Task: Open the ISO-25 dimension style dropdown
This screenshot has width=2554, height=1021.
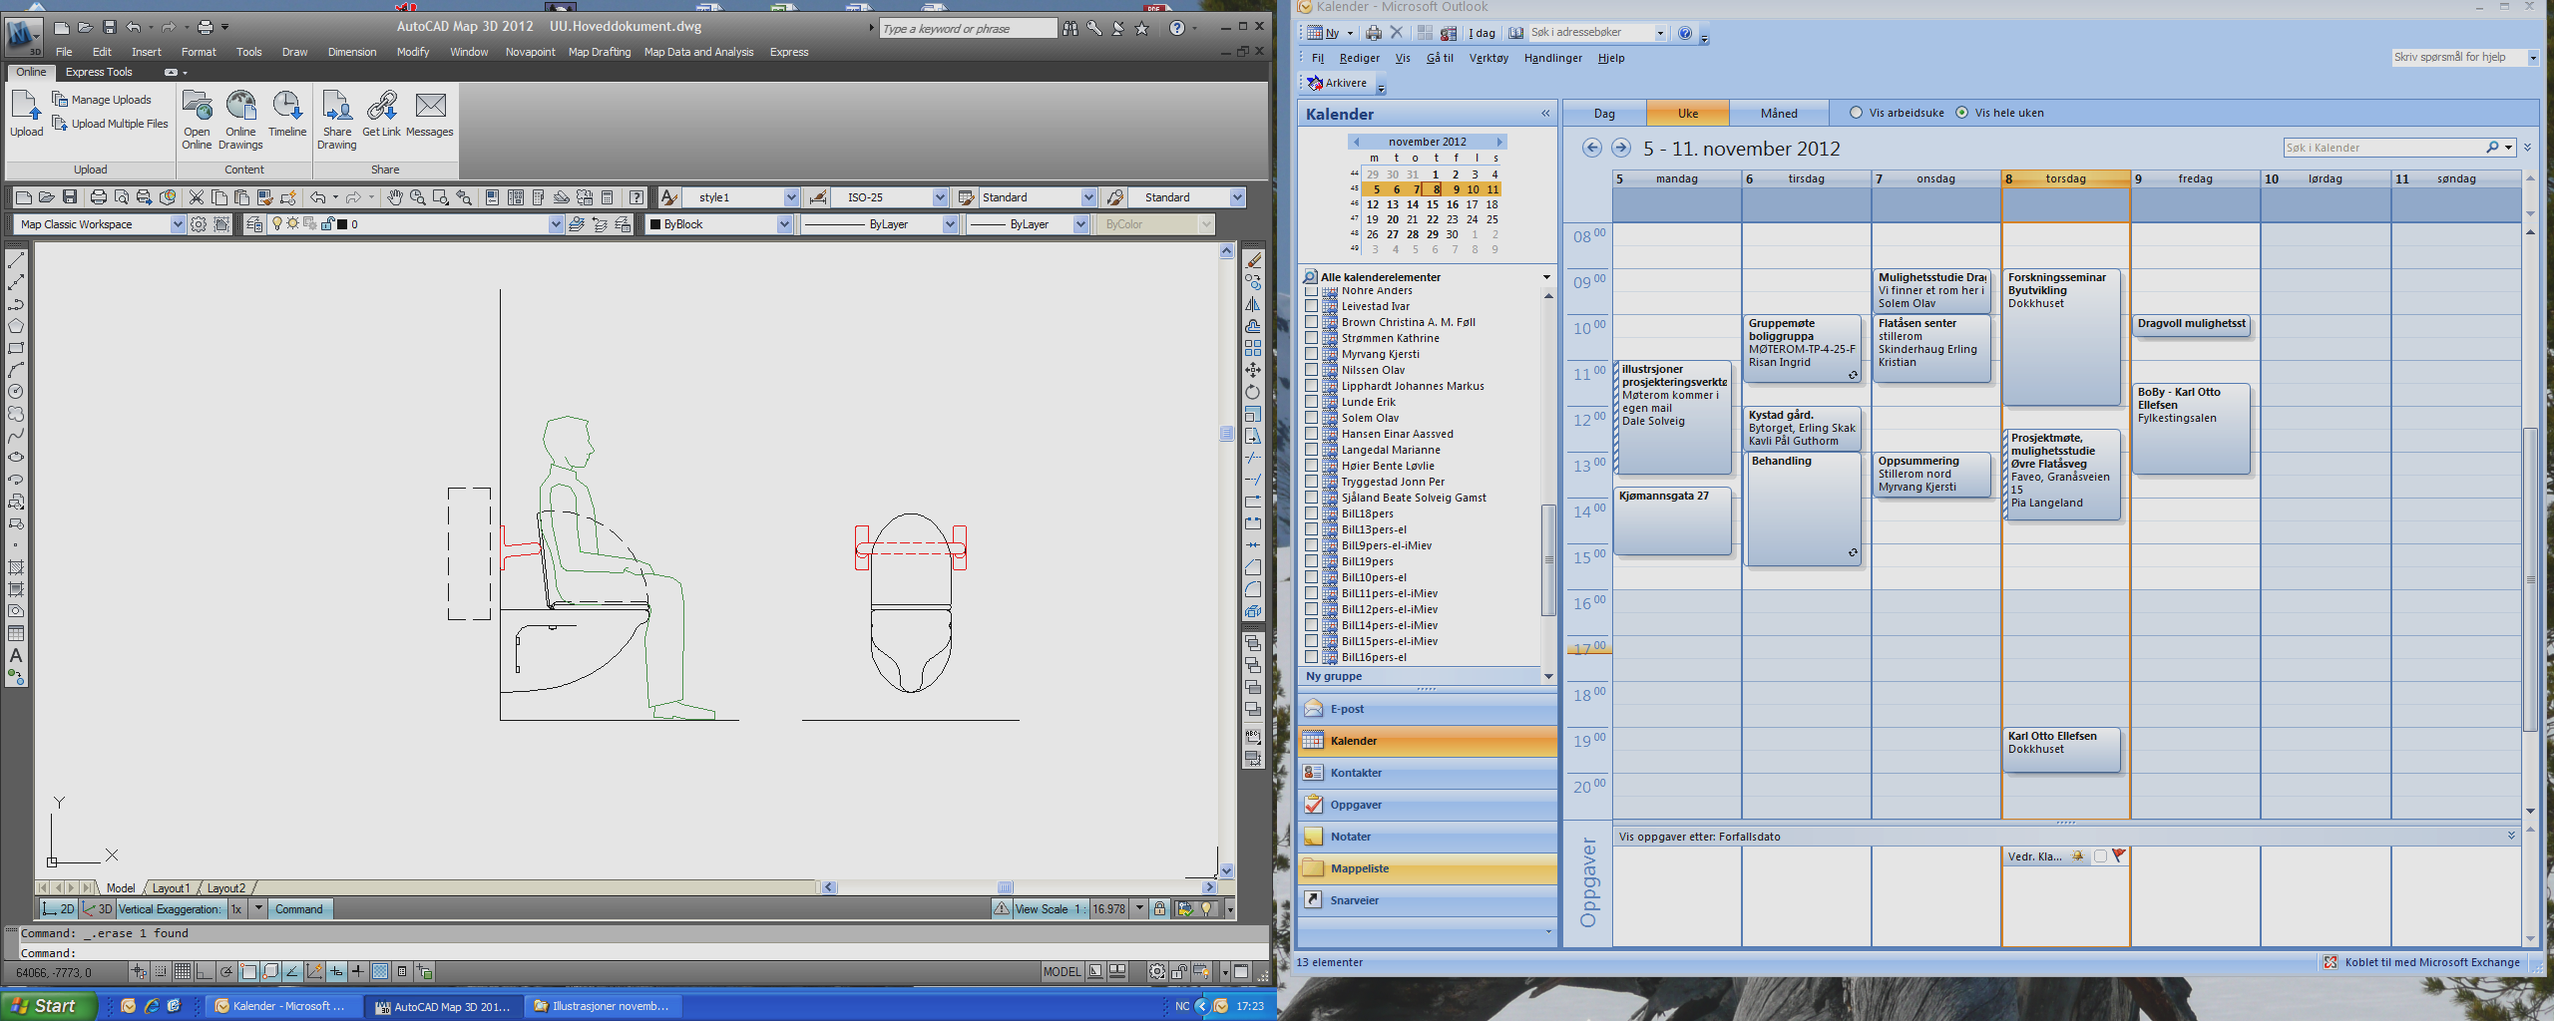Action: [940, 197]
